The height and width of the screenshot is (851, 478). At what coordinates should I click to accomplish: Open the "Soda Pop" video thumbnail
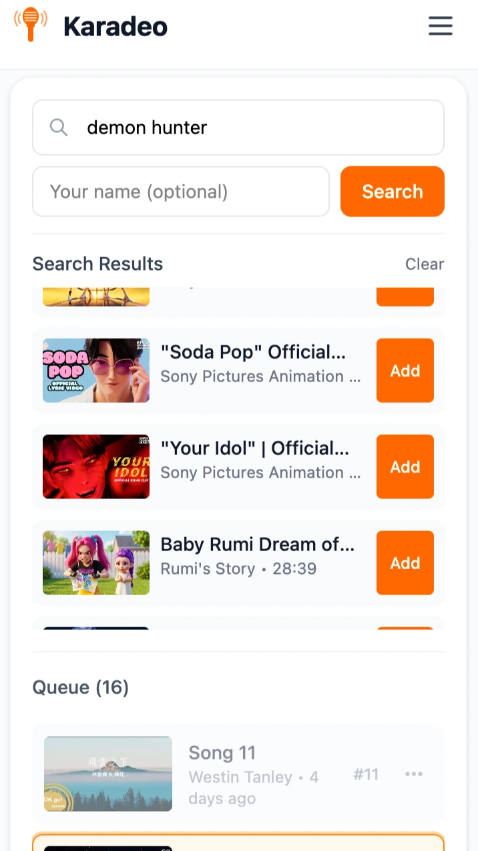coord(95,371)
